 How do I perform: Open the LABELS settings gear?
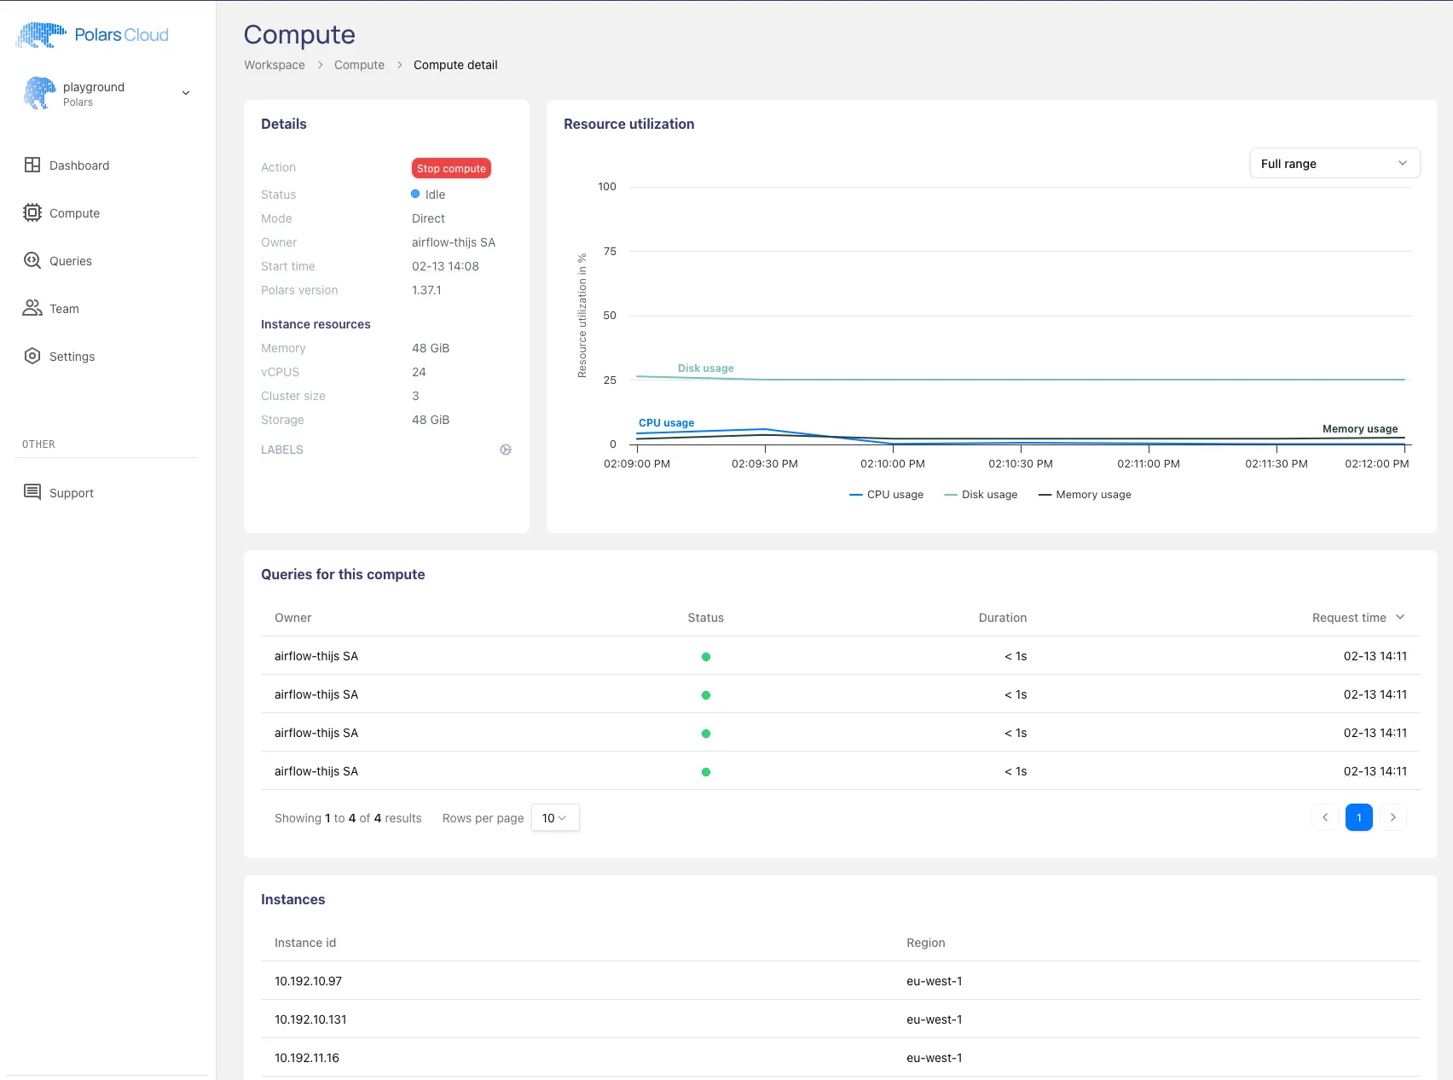point(506,450)
